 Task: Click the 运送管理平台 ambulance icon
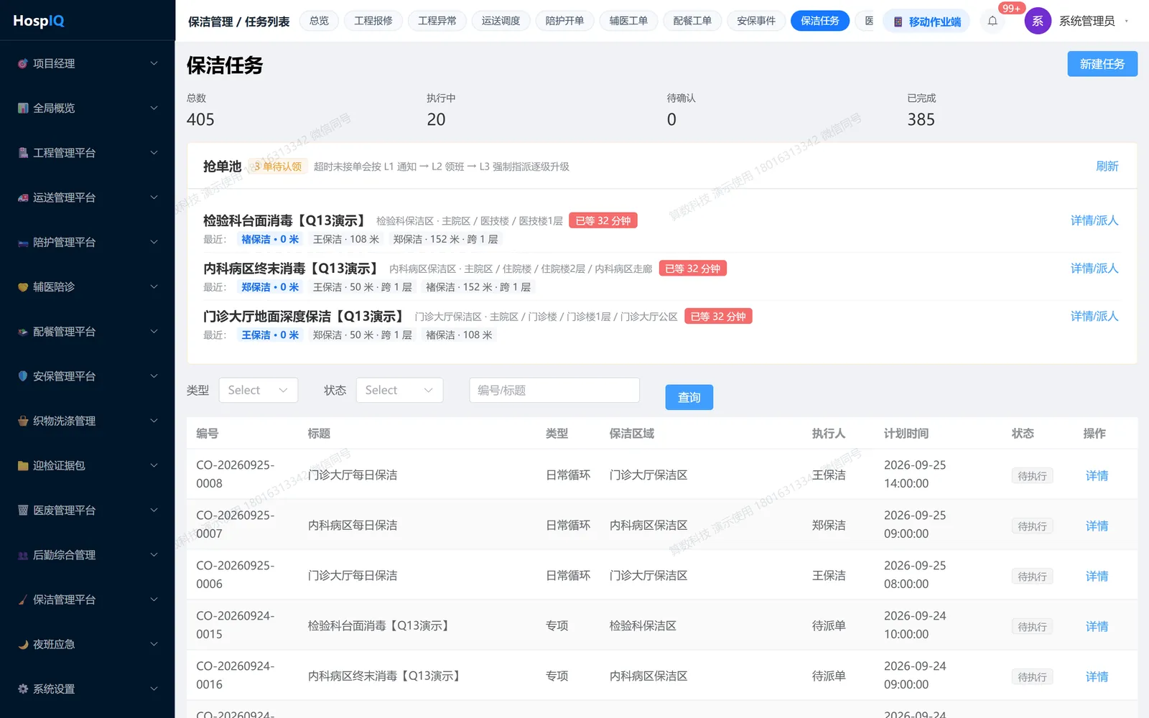(23, 197)
